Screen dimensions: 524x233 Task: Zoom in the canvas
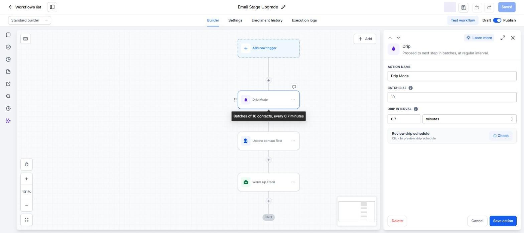click(26, 179)
